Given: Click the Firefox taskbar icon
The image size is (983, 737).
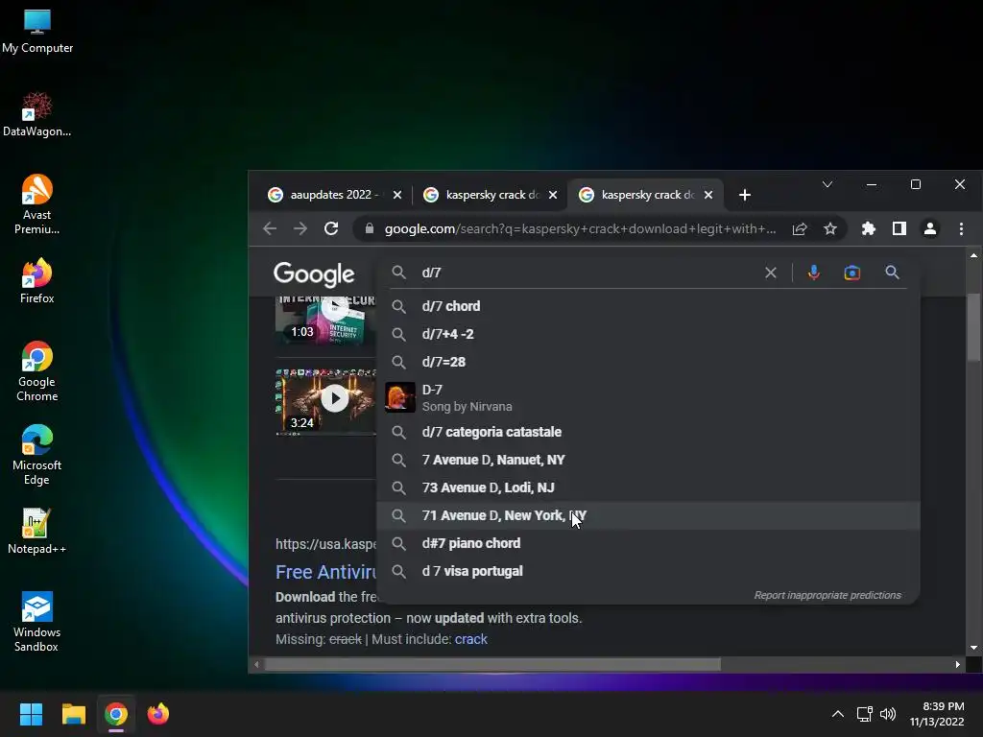Looking at the screenshot, I should [158, 714].
